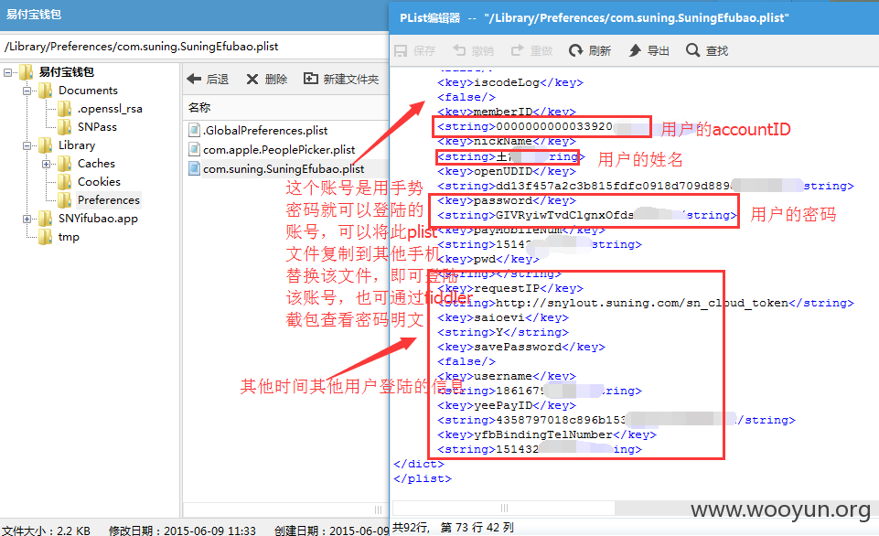Click the iscodeLog key line
The width and height of the screenshot is (879, 536).
tap(510, 82)
